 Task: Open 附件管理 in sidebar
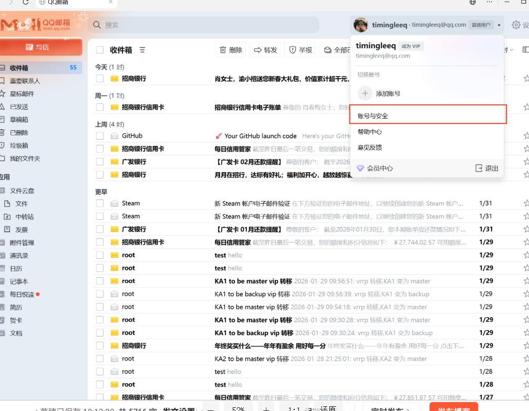22,243
